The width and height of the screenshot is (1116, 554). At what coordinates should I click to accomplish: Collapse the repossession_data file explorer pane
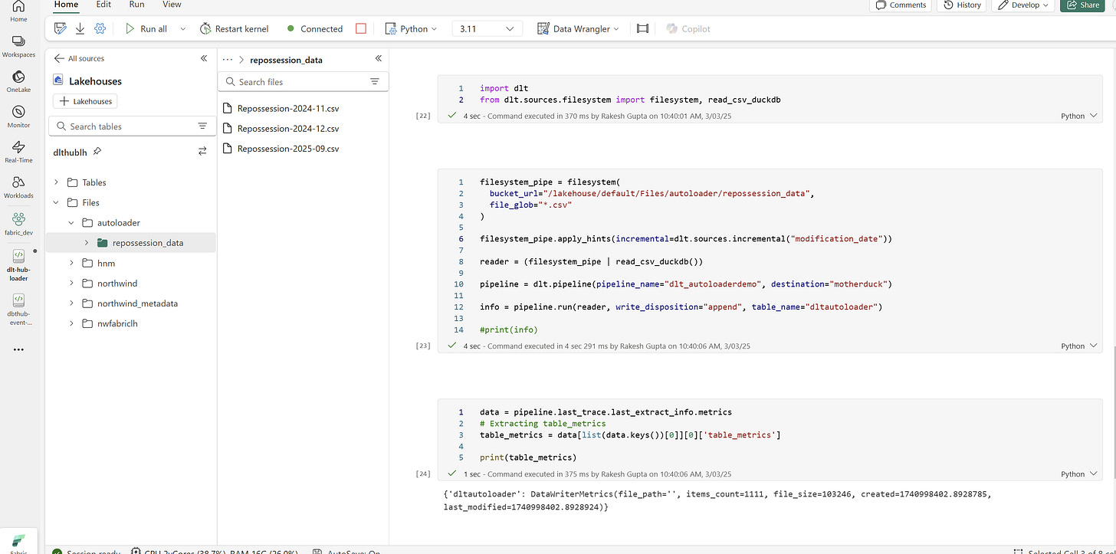[378, 57]
